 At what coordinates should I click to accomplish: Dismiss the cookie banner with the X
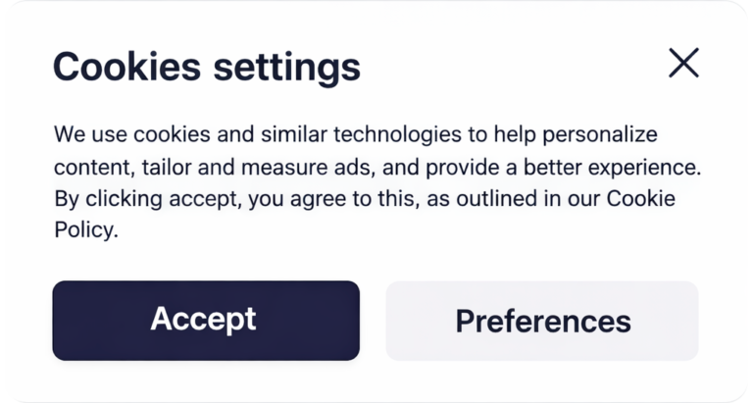pyautogui.click(x=683, y=63)
